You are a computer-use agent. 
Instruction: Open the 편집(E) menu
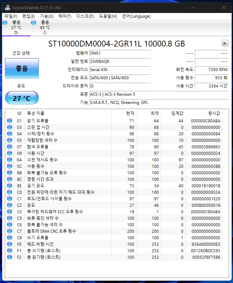tap(28, 16)
